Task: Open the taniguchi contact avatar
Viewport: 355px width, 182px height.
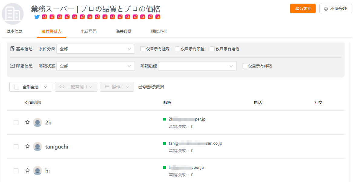Action: click(37, 146)
